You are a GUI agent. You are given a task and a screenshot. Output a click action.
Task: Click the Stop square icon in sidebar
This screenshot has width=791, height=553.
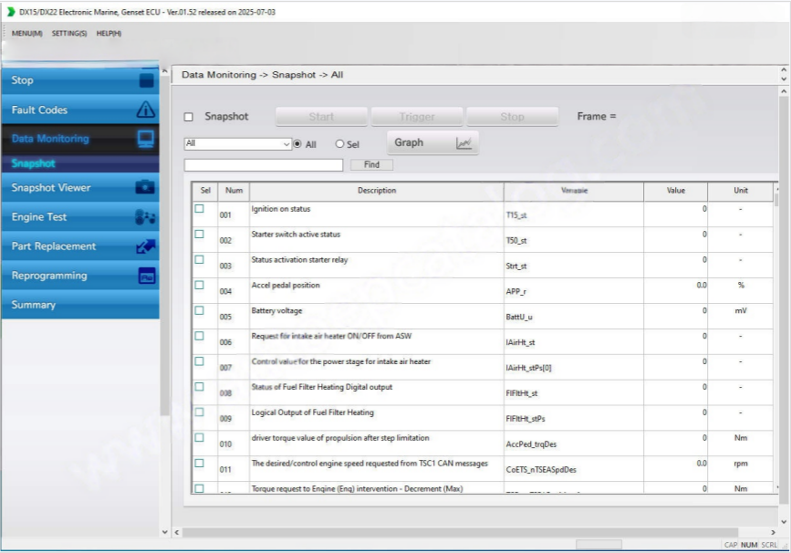tap(146, 80)
